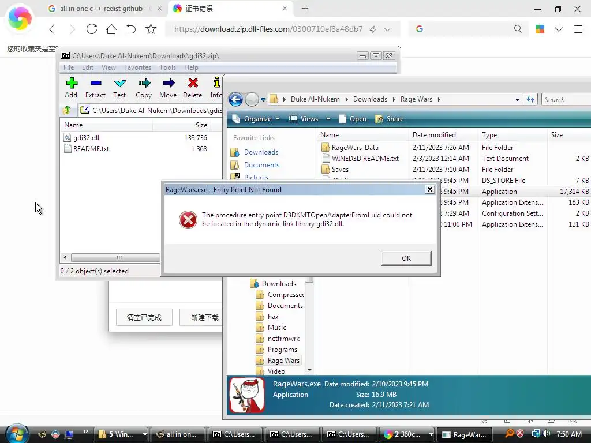Open the 7-Zip Help menu
The width and height of the screenshot is (591, 443).
[191, 67]
